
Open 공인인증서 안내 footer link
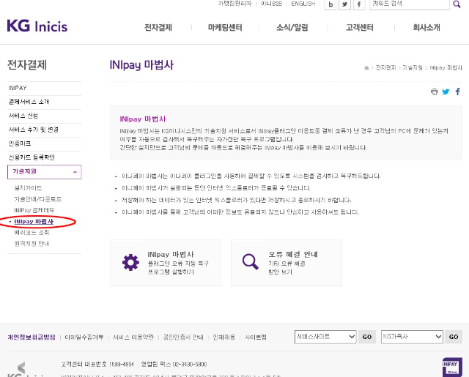click(x=183, y=337)
